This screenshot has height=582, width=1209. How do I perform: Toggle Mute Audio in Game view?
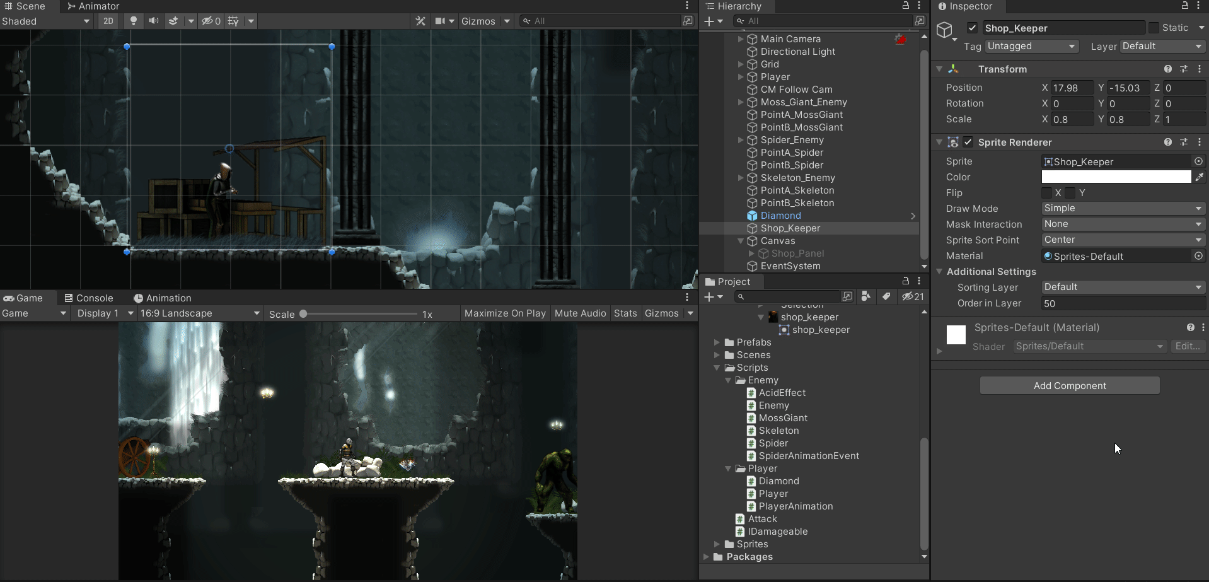(580, 313)
